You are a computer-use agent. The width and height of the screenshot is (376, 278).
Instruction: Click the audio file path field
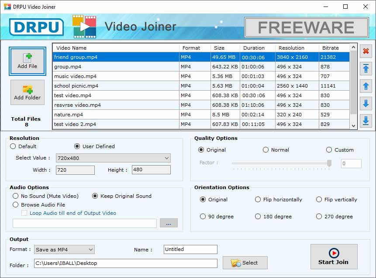[x=85, y=223]
